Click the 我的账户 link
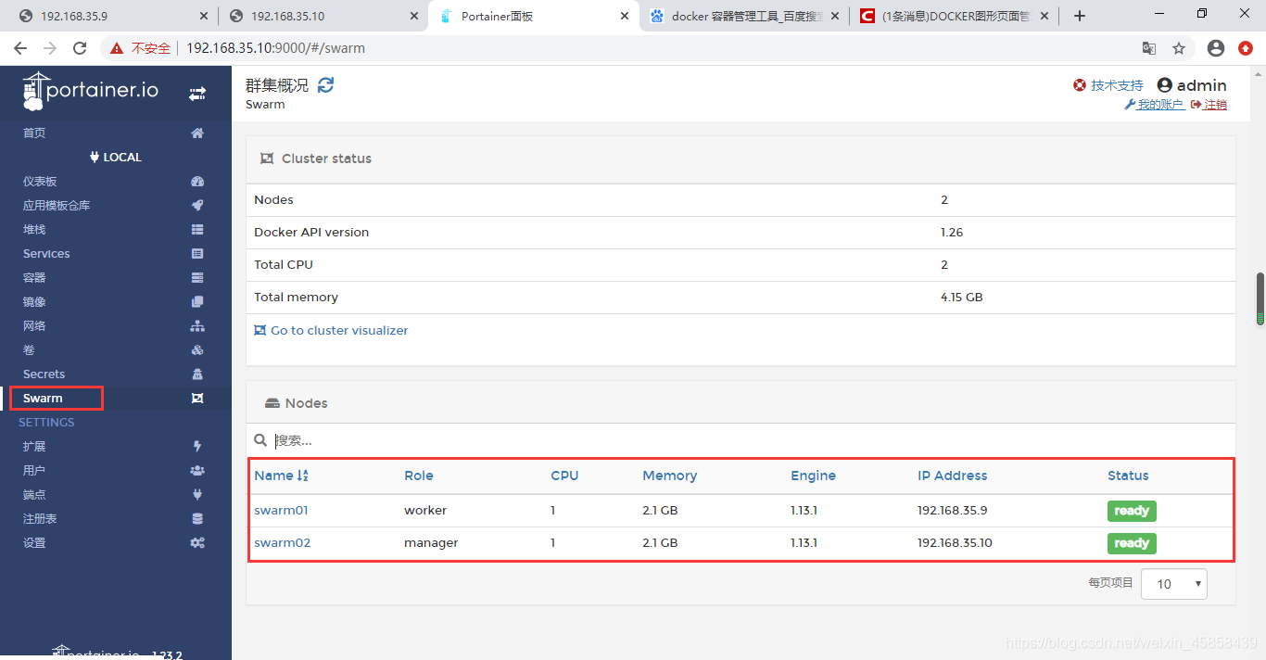Screen dimensions: 1266x660 coord(1154,105)
